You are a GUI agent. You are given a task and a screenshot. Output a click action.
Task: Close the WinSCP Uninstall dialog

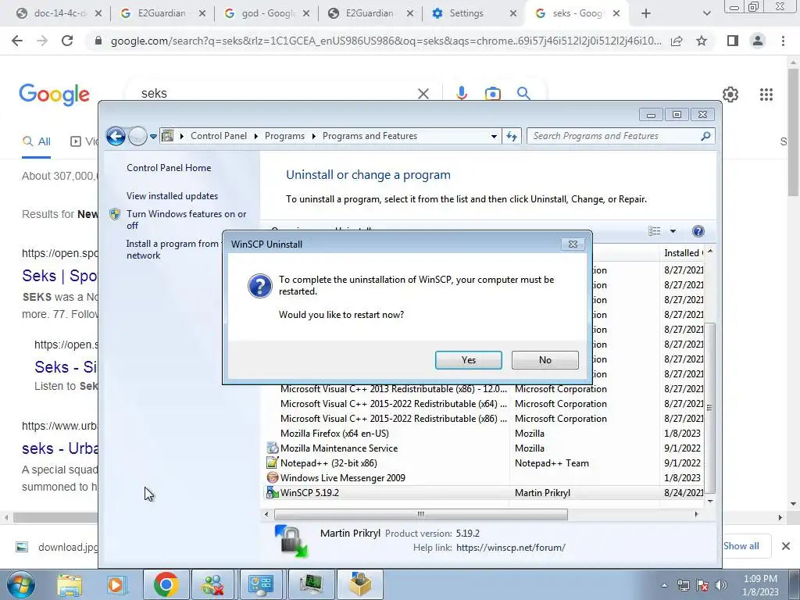(573, 245)
